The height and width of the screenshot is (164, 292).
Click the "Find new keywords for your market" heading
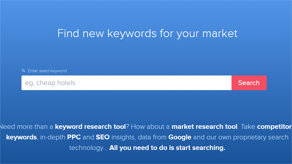point(147,33)
